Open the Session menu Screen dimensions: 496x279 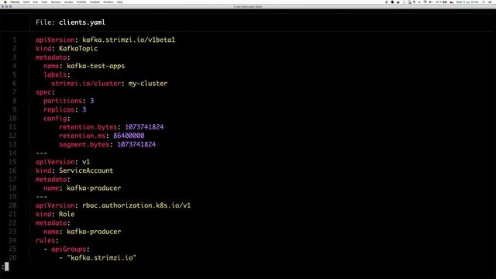56,2
